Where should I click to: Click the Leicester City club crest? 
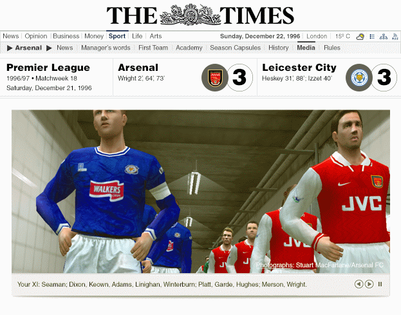359,77
